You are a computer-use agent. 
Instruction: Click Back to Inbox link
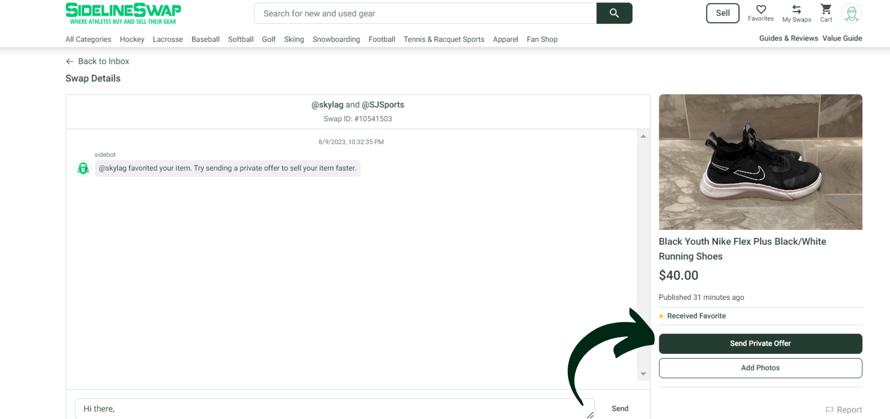click(103, 61)
